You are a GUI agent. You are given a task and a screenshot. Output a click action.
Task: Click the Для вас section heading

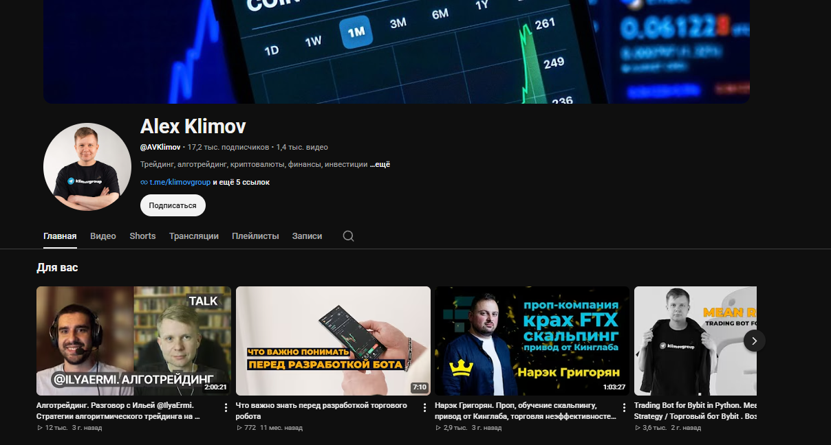pos(57,268)
